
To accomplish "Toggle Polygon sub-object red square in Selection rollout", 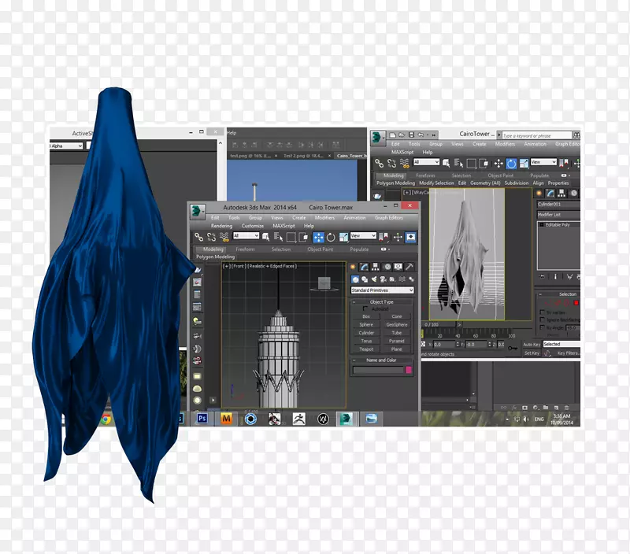I will (576, 303).
